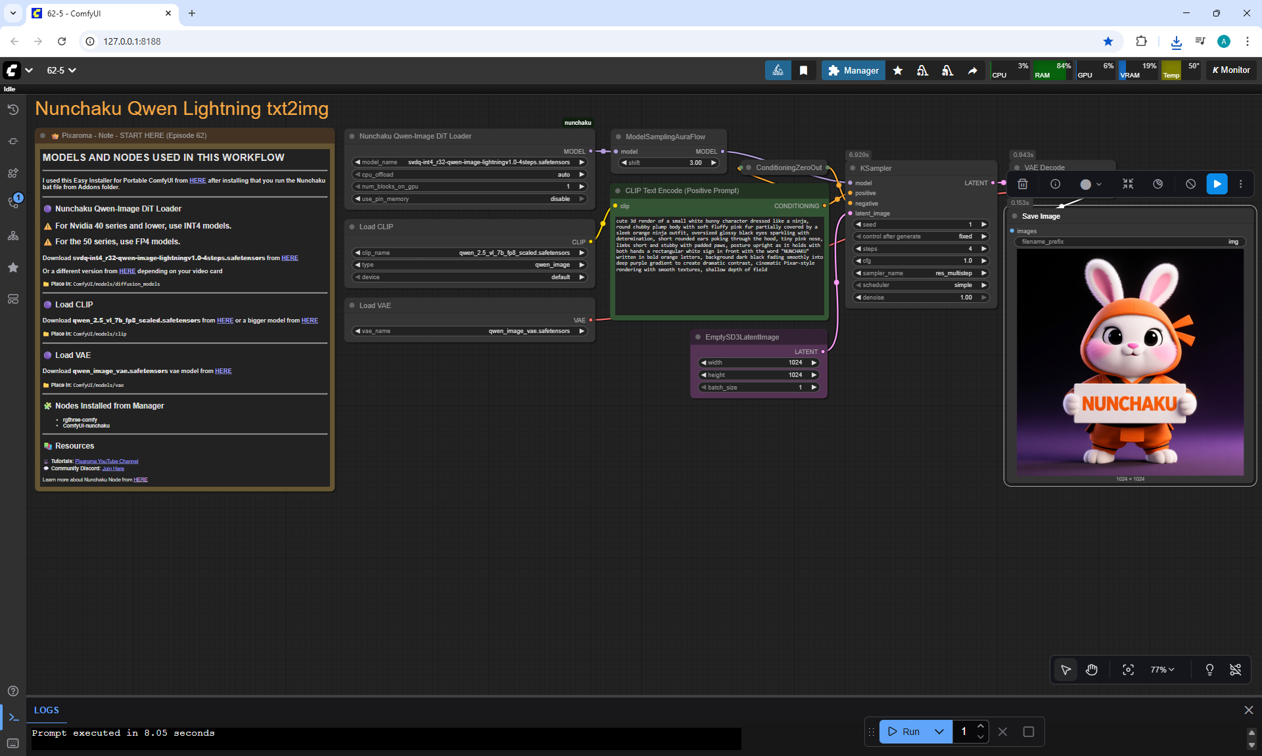This screenshot has height=756, width=1262.
Task: Expand the Run button options arrow
Action: [939, 732]
